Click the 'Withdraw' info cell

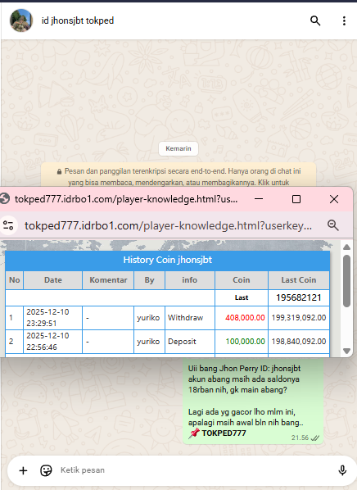coord(190,317)
